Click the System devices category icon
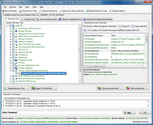Screen dimensions: 153x125 coord(16,31)
